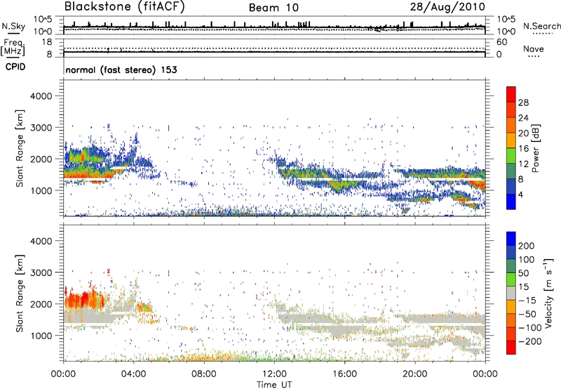Click the '1000' tick on power panel
This screenshot has height=389, width=561.
pos(41,190)
